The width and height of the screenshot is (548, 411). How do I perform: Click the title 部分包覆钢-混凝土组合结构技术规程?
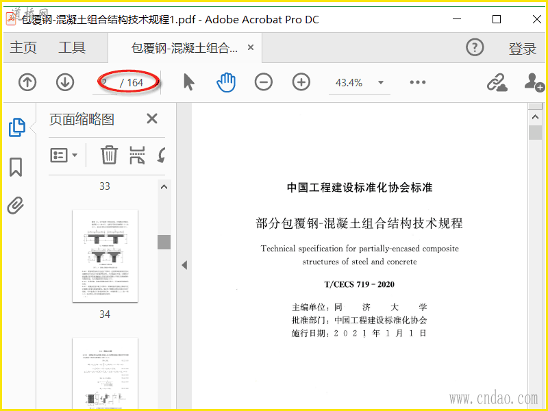click(x=359, y=223)
